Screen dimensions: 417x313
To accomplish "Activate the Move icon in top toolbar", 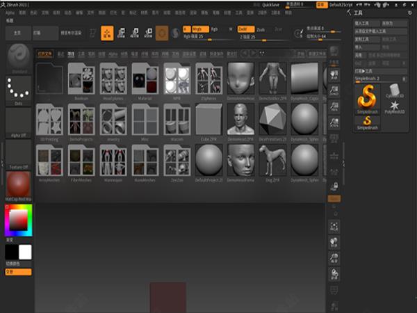I will coord(121,33).
